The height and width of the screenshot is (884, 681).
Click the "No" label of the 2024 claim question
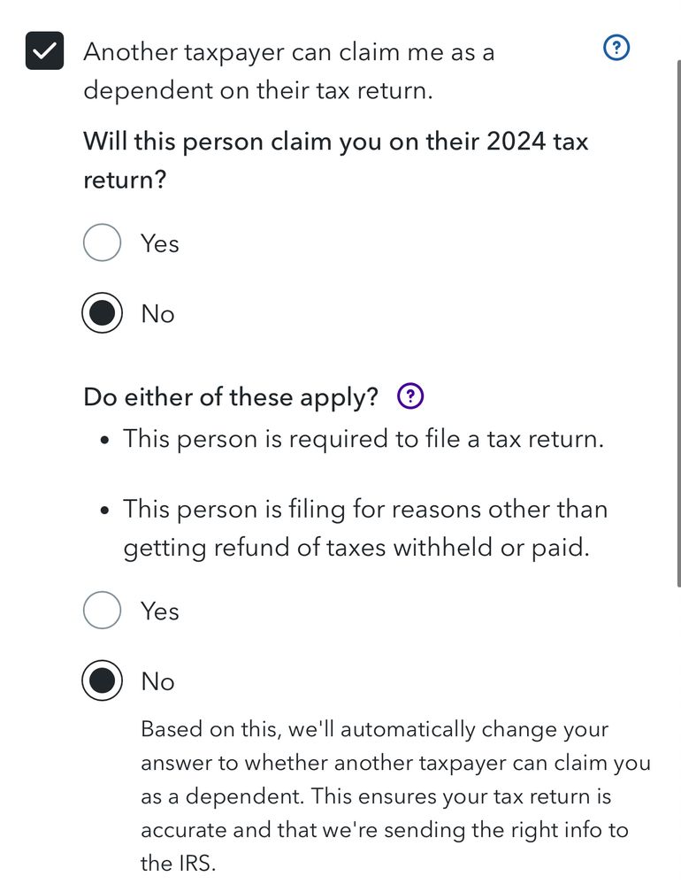158,314
